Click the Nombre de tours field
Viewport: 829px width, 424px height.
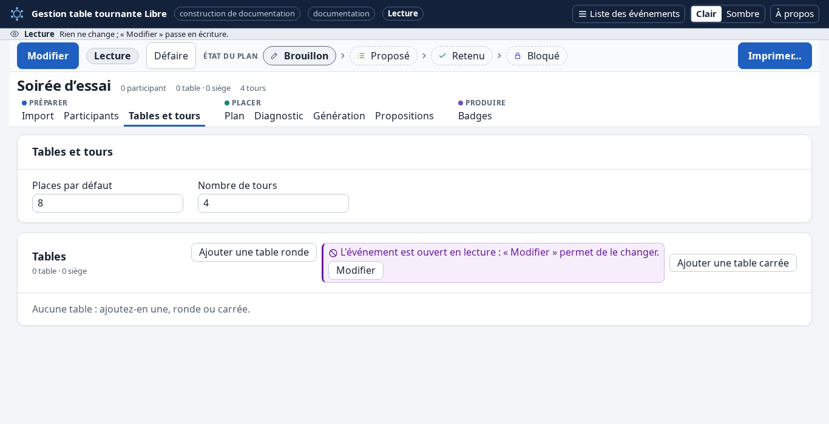coord(273,203)
